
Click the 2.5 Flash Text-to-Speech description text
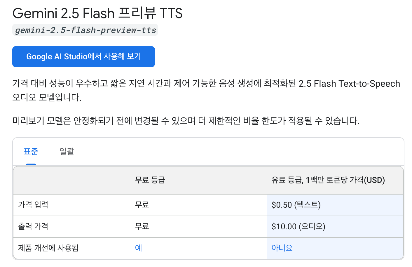pos(349,84)
